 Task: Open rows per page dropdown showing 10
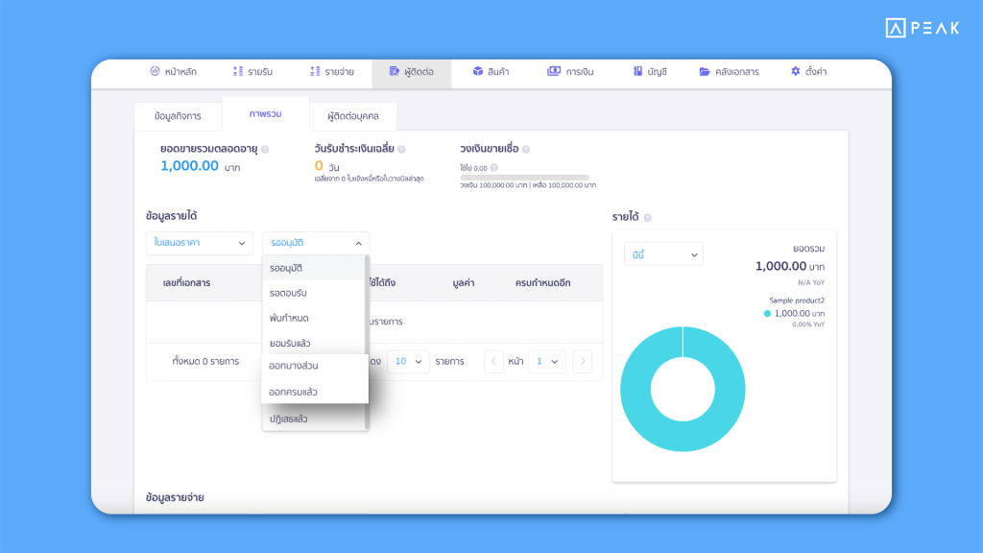point(408,361)
